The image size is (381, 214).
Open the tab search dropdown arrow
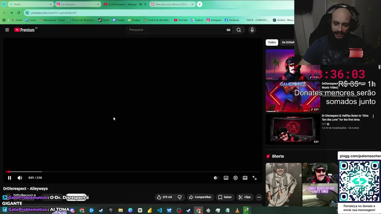pos(4,4)
